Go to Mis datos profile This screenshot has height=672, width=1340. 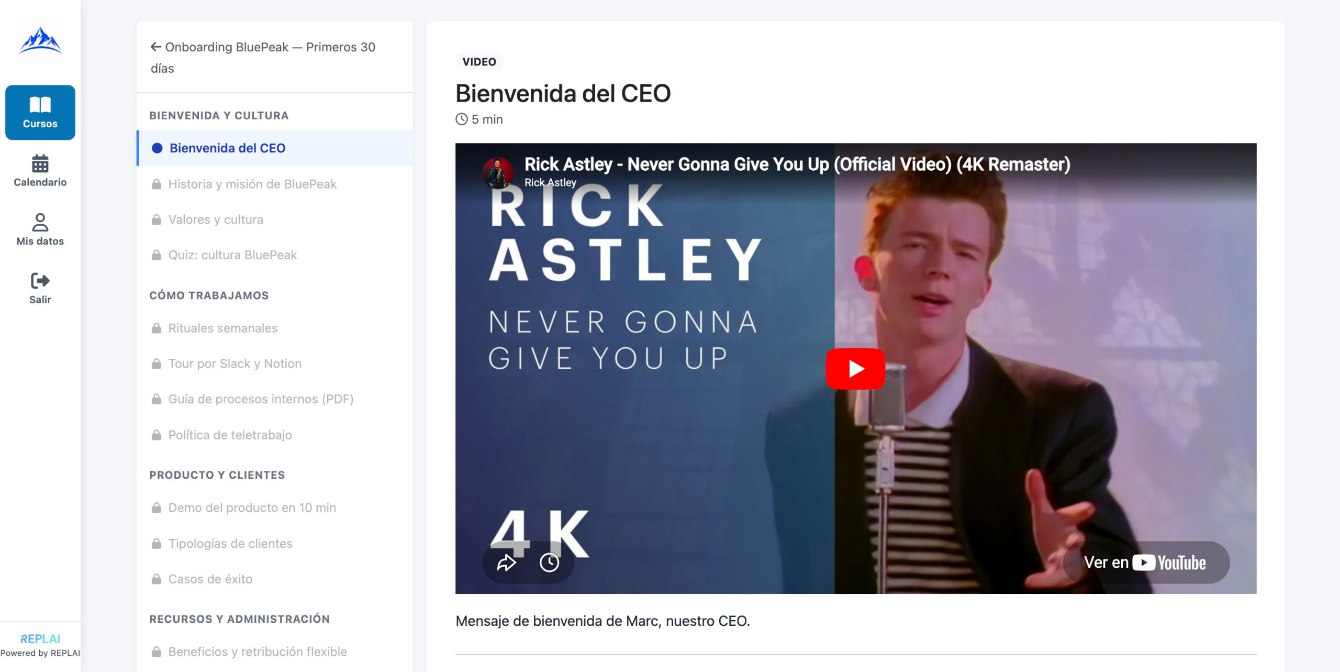[40, 229]
